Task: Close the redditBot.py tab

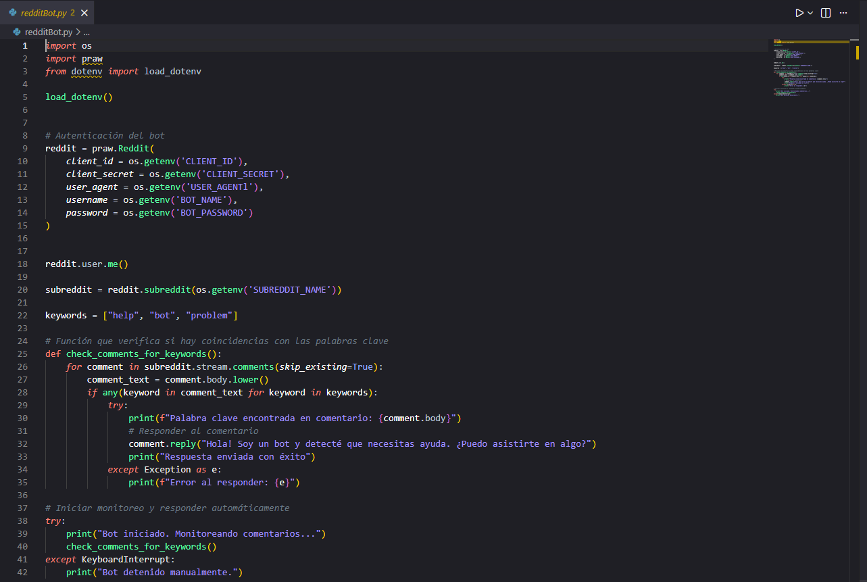Action: (84, 13)
